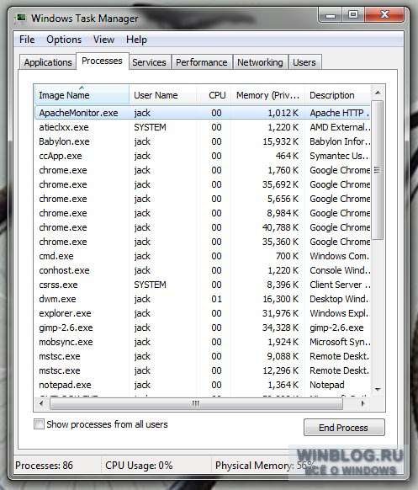418x490 pixels.
Task: Select chrome.exe using 8,984 K memory
Action: tap(203, 213)
